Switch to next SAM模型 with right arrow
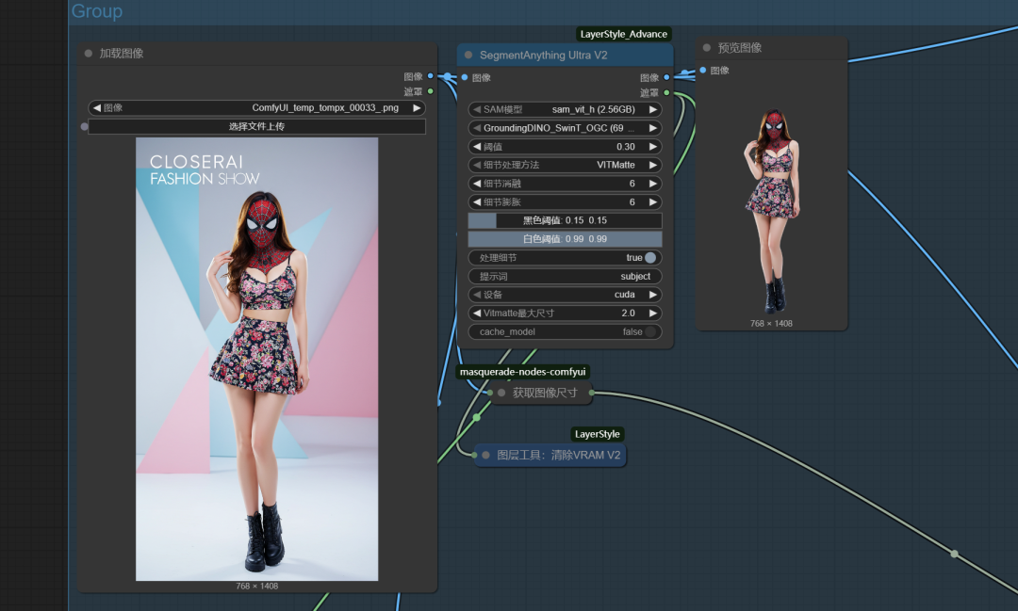The width and height of the screenshot is (1018, 611). (x=653, y=109)
